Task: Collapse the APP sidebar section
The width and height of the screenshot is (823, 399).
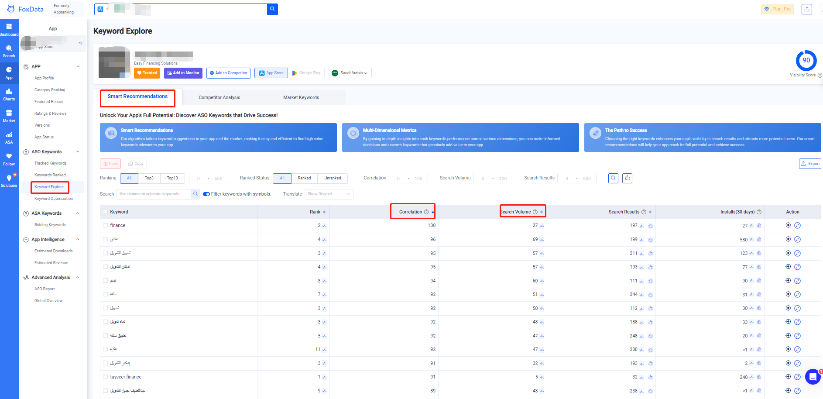Action: click(78, 67)
